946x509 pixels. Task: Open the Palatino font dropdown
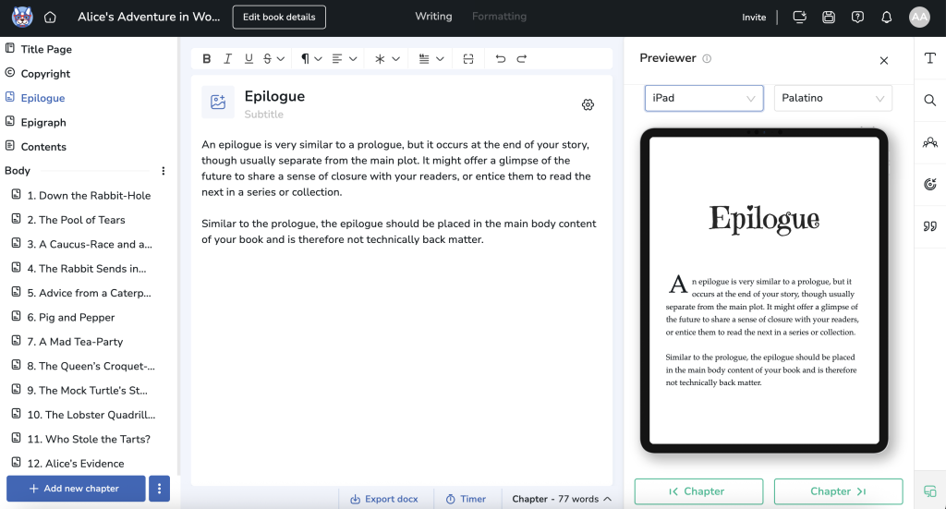click(x=832, y=98)
